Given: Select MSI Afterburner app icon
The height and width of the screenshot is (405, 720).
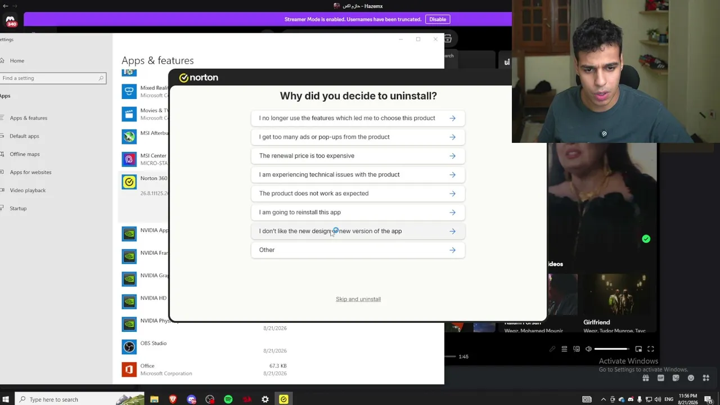Looking at the screenshot, I should pos(129,137).
